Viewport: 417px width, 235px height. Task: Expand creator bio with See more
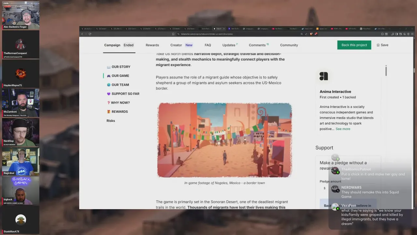click(343, 129)
